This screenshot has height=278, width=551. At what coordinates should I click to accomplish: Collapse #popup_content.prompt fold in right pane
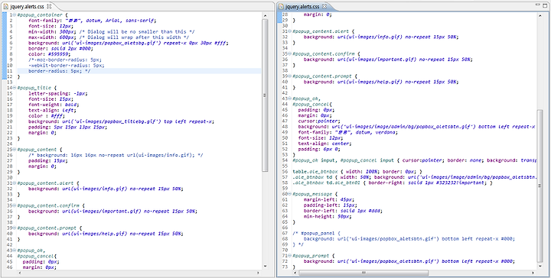point(290,76)
